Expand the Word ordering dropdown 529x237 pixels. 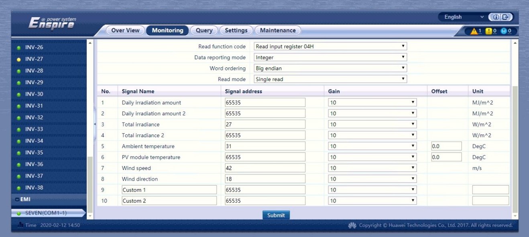click(x=330, y=68)
